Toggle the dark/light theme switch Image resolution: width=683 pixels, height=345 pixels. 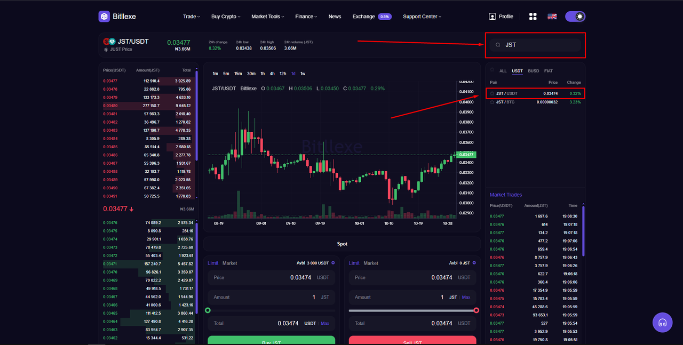click(575, 17)
